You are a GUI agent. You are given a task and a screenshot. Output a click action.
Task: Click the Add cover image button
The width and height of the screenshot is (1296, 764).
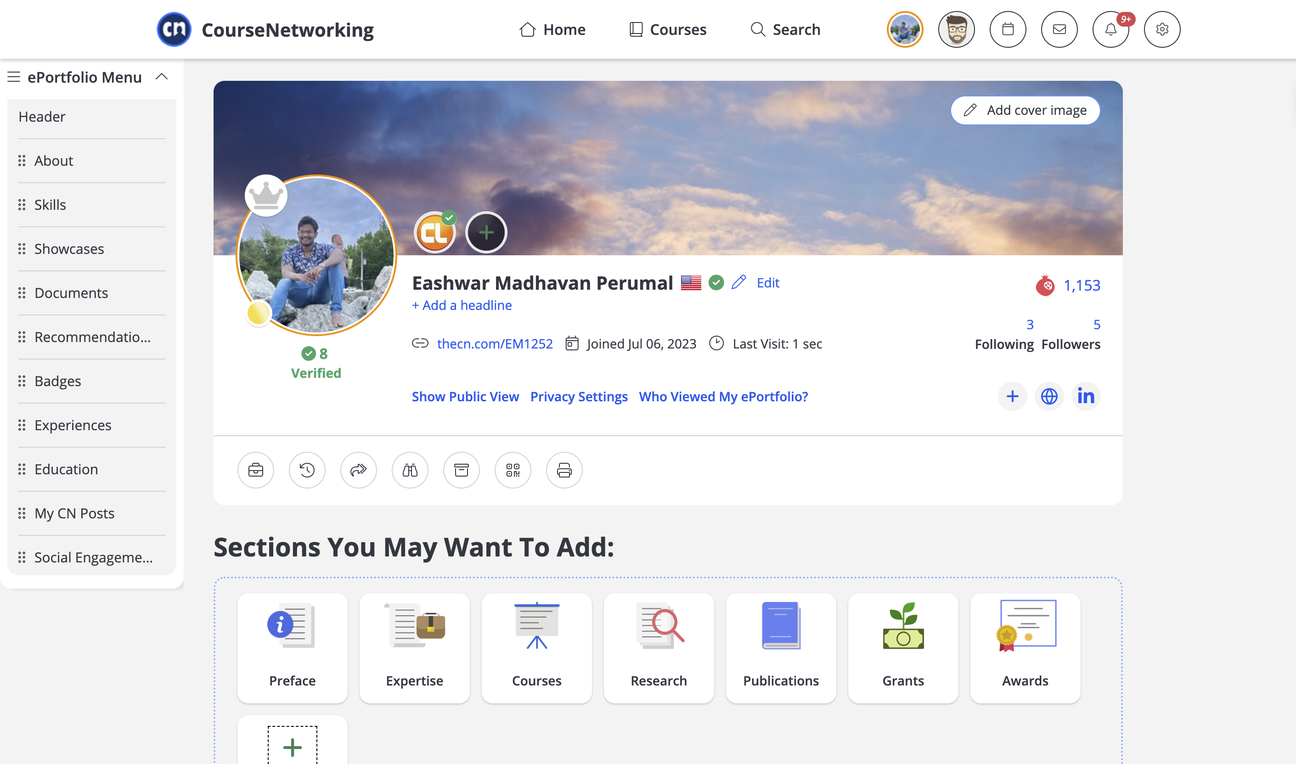(x=1025, y=110)
